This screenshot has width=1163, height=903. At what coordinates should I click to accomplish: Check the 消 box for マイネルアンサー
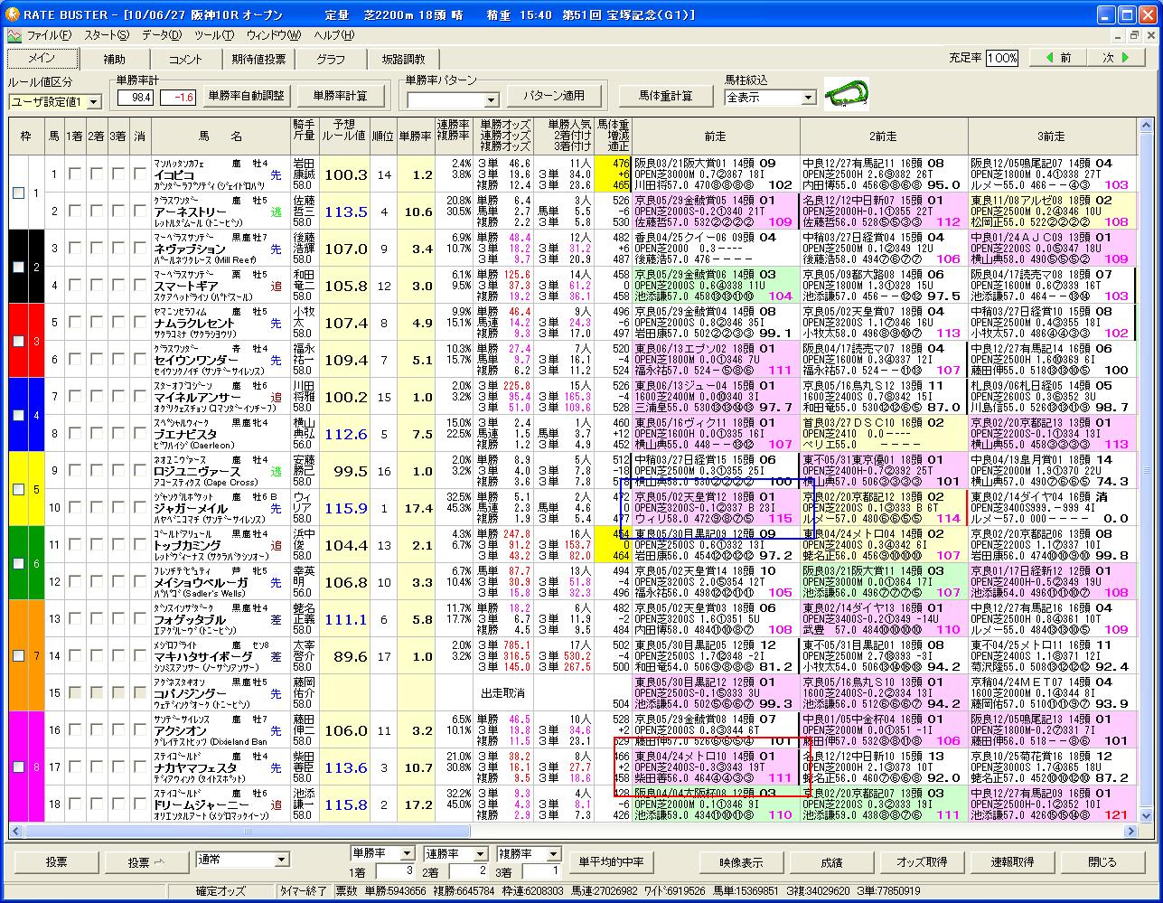[139, 396]
